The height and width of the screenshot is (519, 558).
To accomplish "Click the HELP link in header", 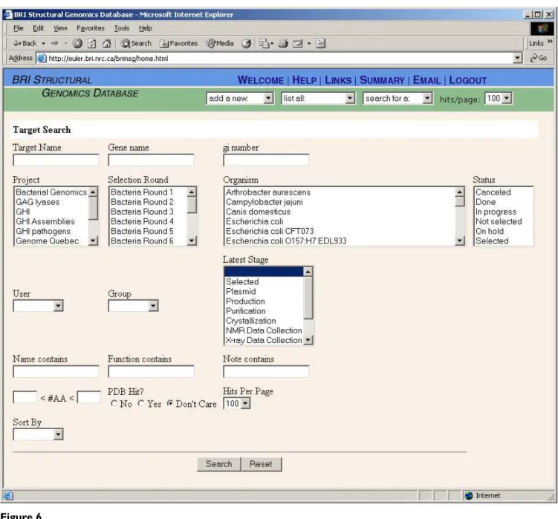I will (x=305, y=80).
